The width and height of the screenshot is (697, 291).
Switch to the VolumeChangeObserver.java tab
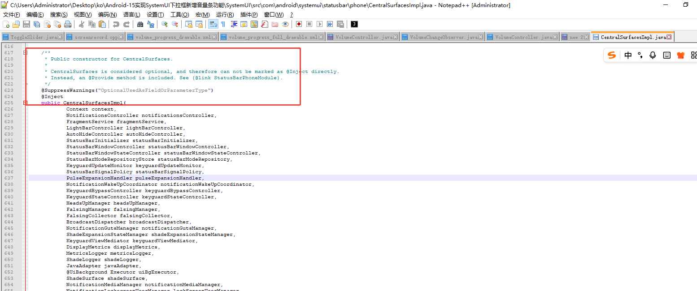pos(443,37)
